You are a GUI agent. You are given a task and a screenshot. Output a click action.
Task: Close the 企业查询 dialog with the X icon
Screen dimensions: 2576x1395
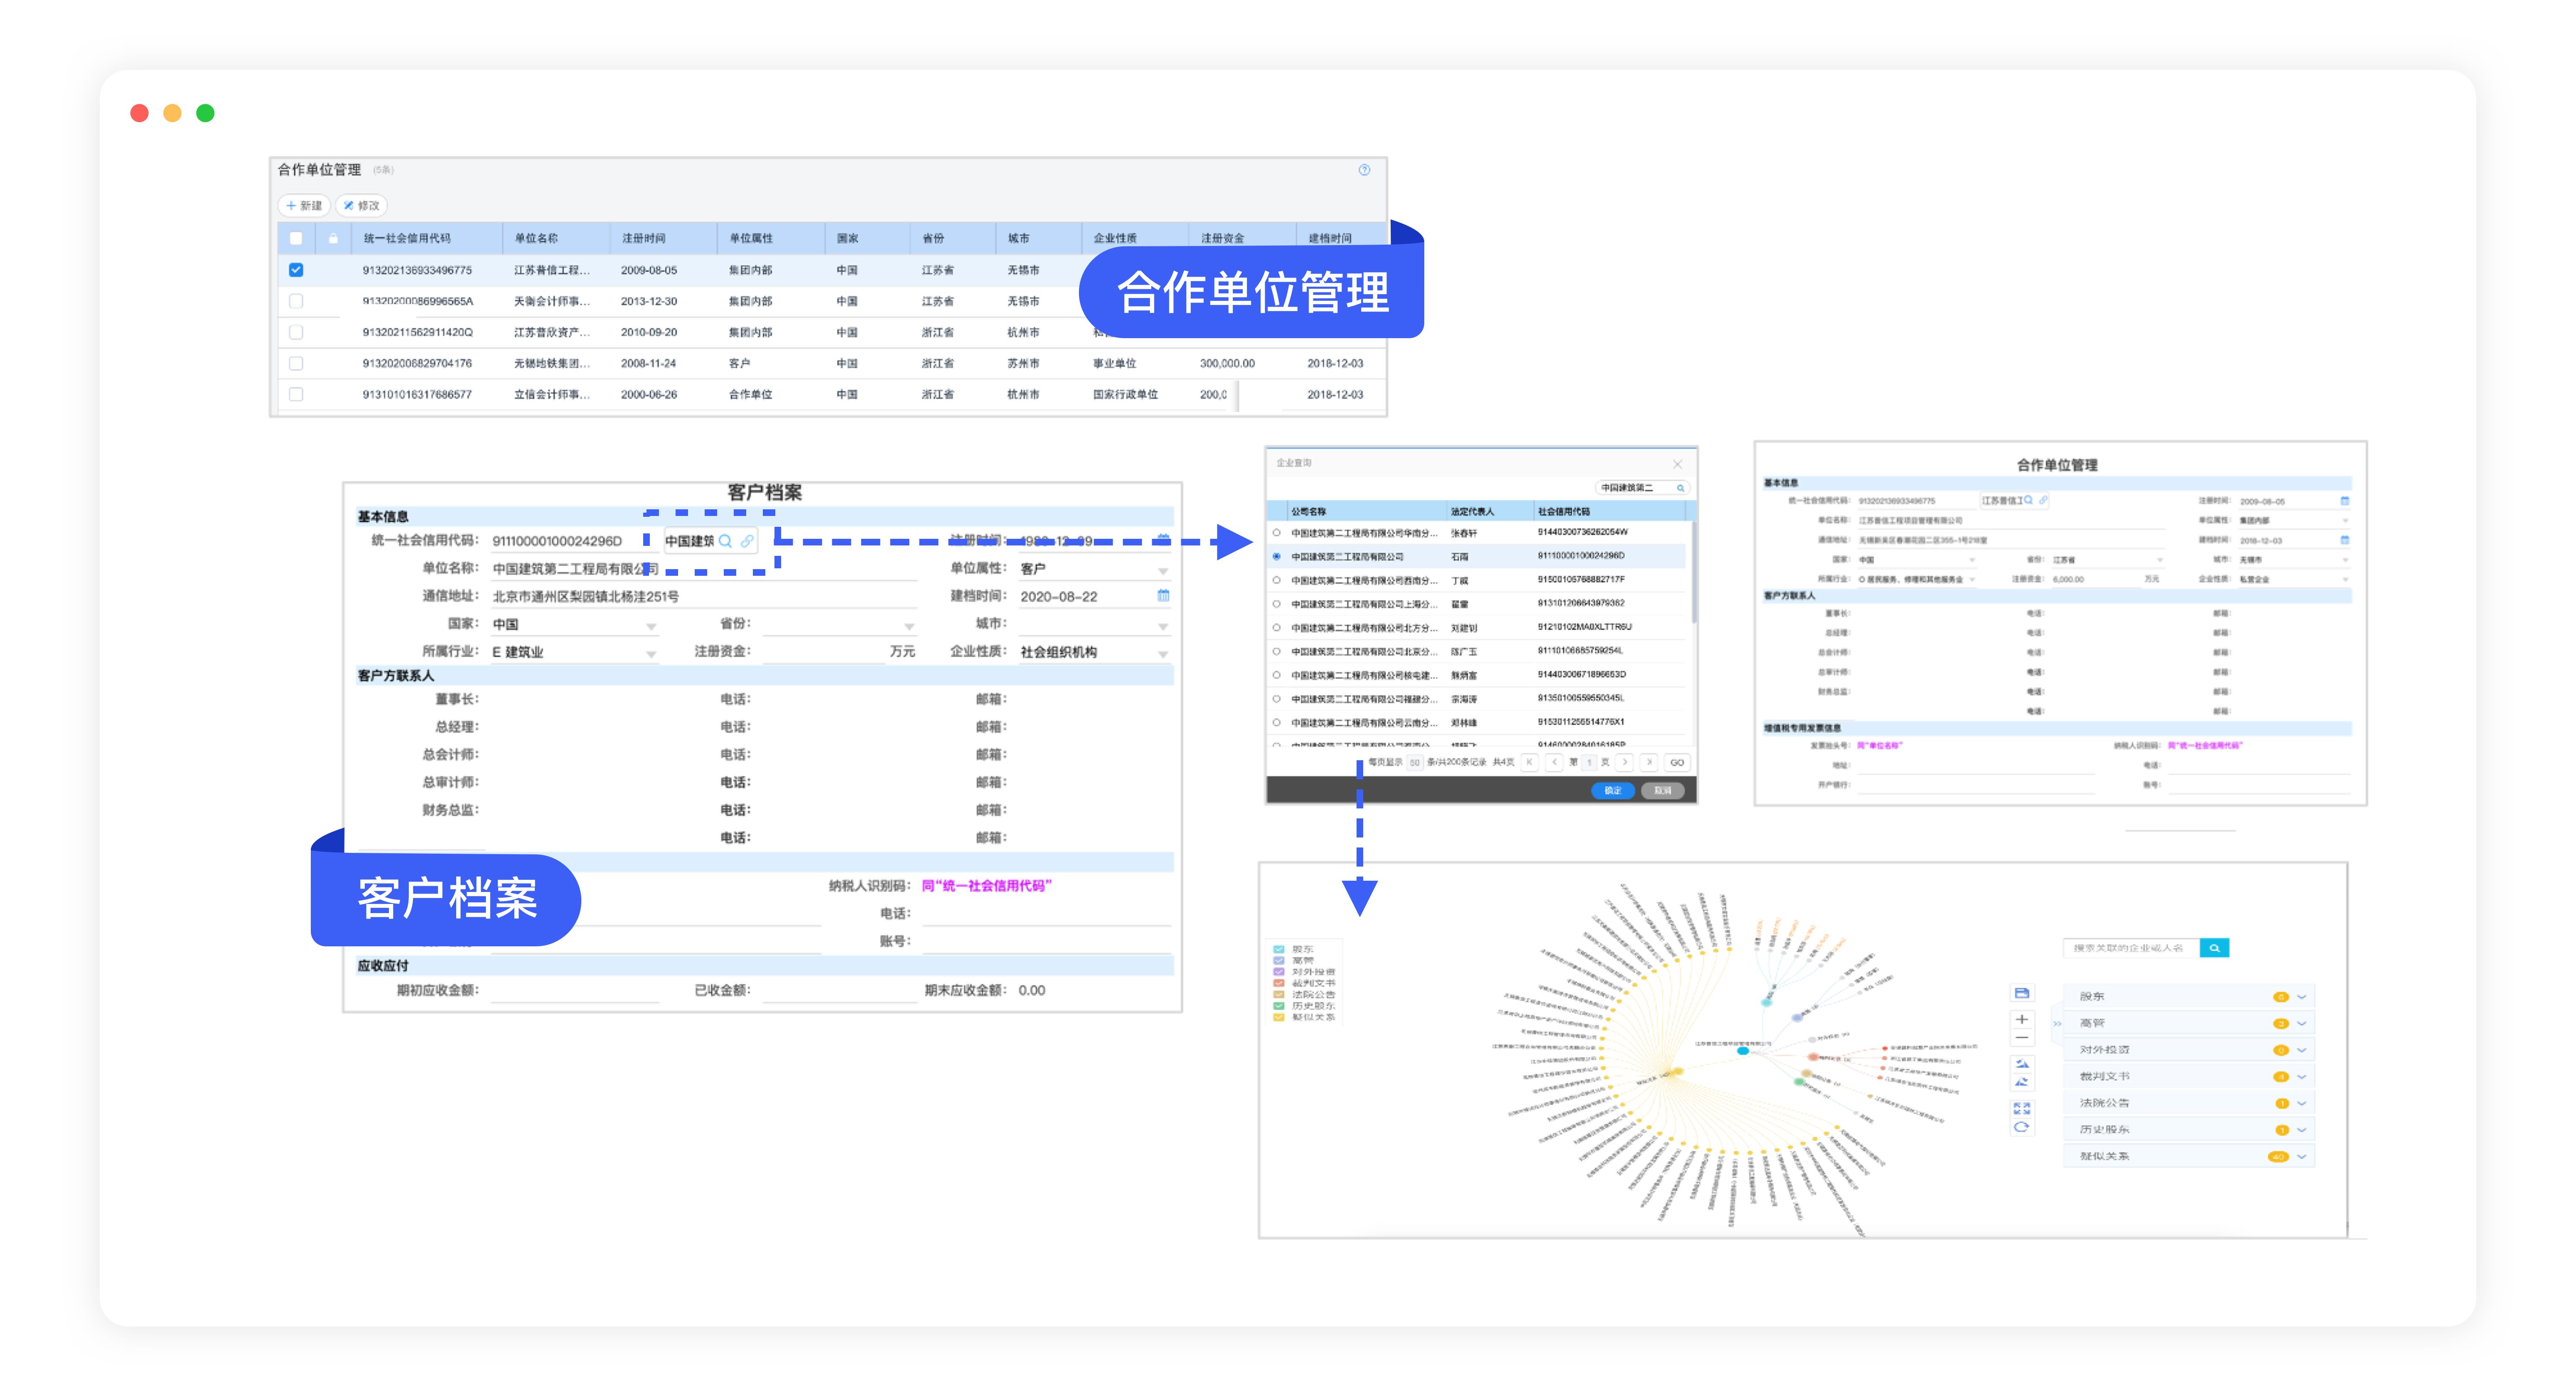click(x=1678, y=464)
